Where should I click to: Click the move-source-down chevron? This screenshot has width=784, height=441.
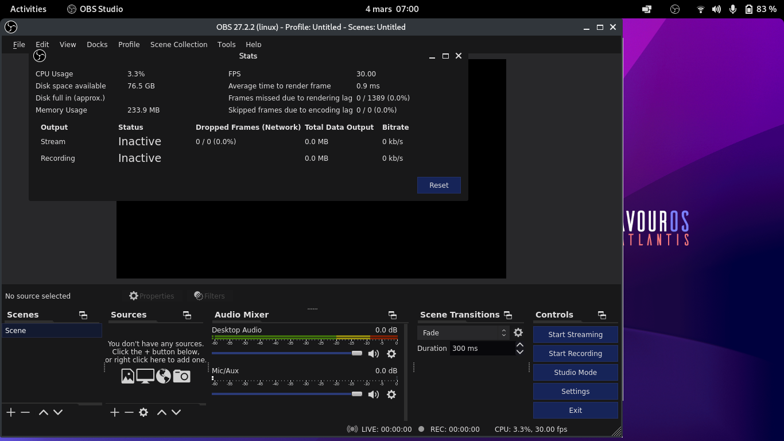[x=176, y=412]
